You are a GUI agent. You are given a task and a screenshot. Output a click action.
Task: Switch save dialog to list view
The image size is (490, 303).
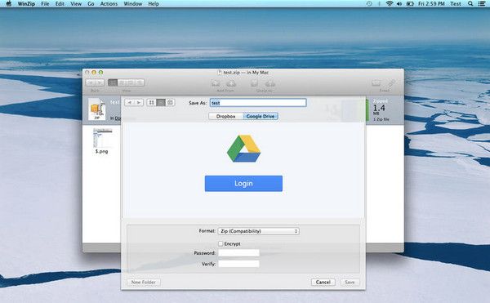click(x=161, y=102)
